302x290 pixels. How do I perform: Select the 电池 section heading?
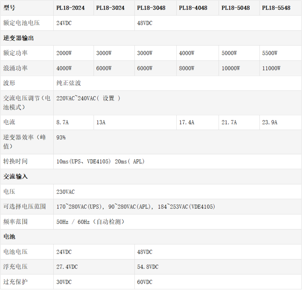9,237
